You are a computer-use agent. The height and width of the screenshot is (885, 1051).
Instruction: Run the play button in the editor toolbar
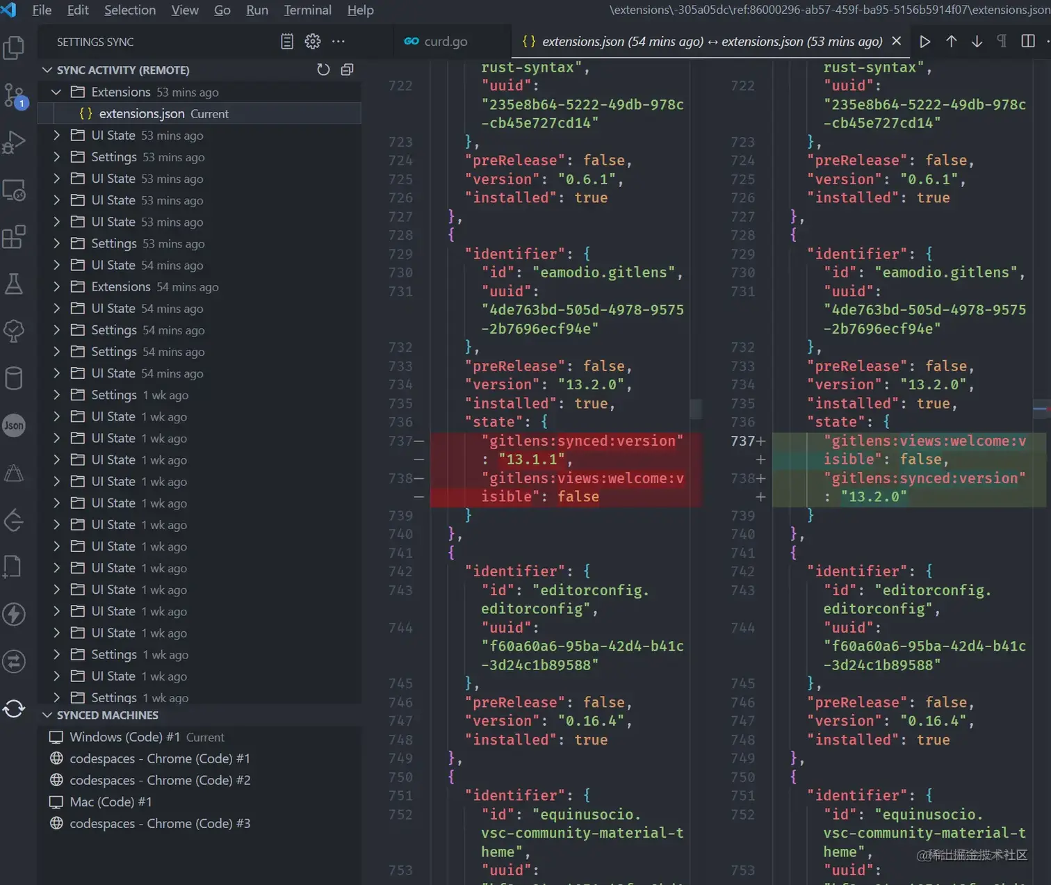(925, 42)
